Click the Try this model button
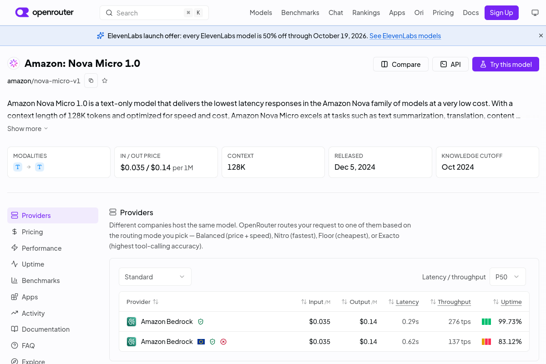 coord(506,64)
